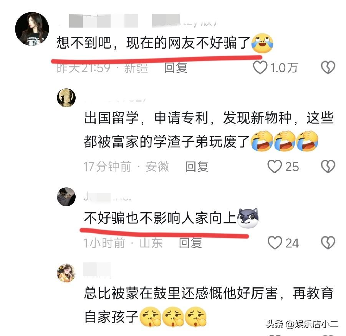346x336 pixels.
Task: Open the moon silhouette avatar profile
Action: point(66,98)
